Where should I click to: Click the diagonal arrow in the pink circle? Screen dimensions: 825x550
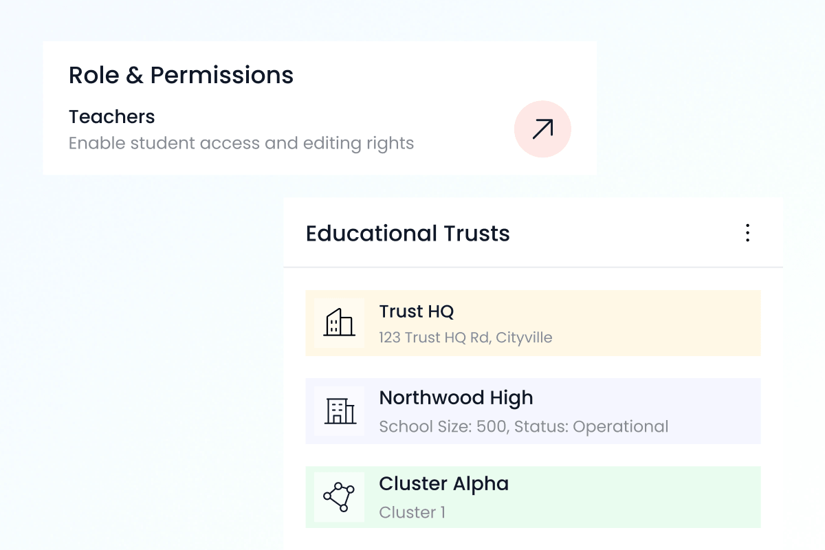[x=542, y=129]
